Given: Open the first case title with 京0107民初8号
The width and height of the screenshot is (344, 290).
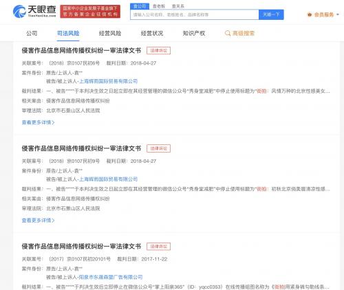Looking at the screenshot, I should click(x=81, y=50).
